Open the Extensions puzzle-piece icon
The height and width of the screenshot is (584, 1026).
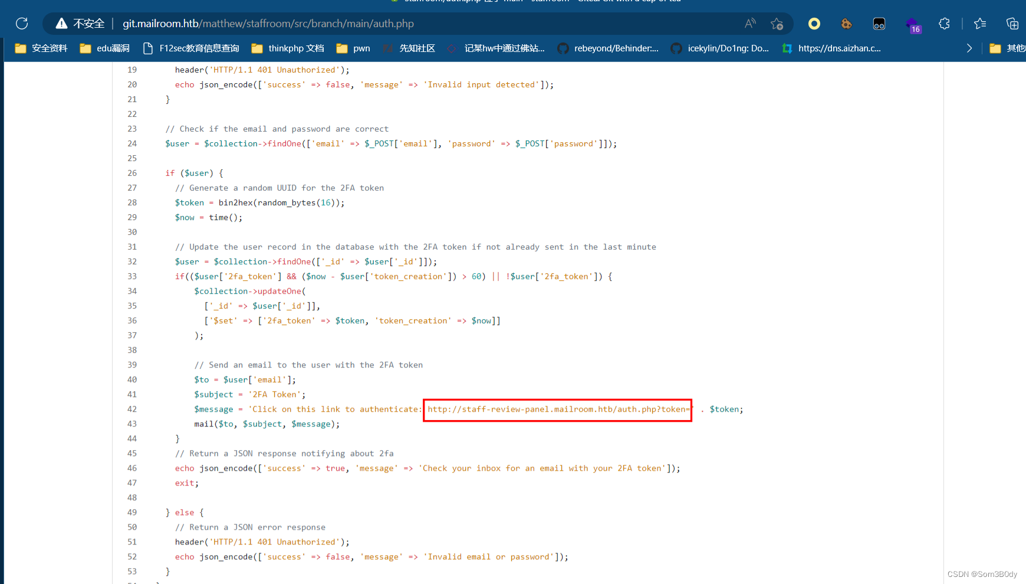click(945, 24)
